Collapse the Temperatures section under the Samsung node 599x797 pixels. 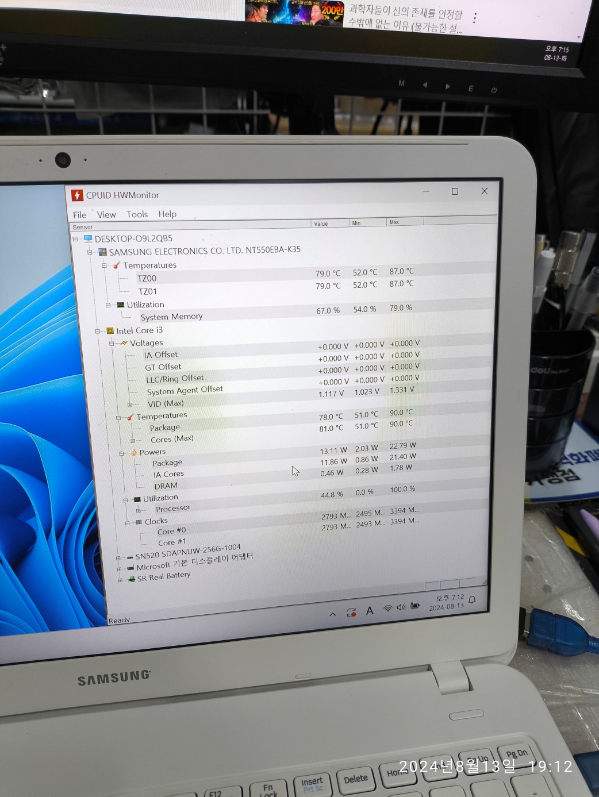[105, 265]
